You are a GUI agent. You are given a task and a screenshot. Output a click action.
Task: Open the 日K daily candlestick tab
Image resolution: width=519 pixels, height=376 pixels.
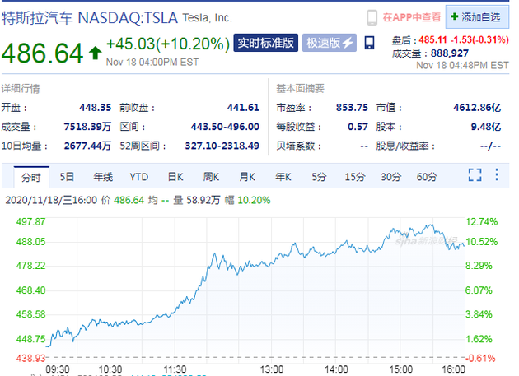[175, 177]
